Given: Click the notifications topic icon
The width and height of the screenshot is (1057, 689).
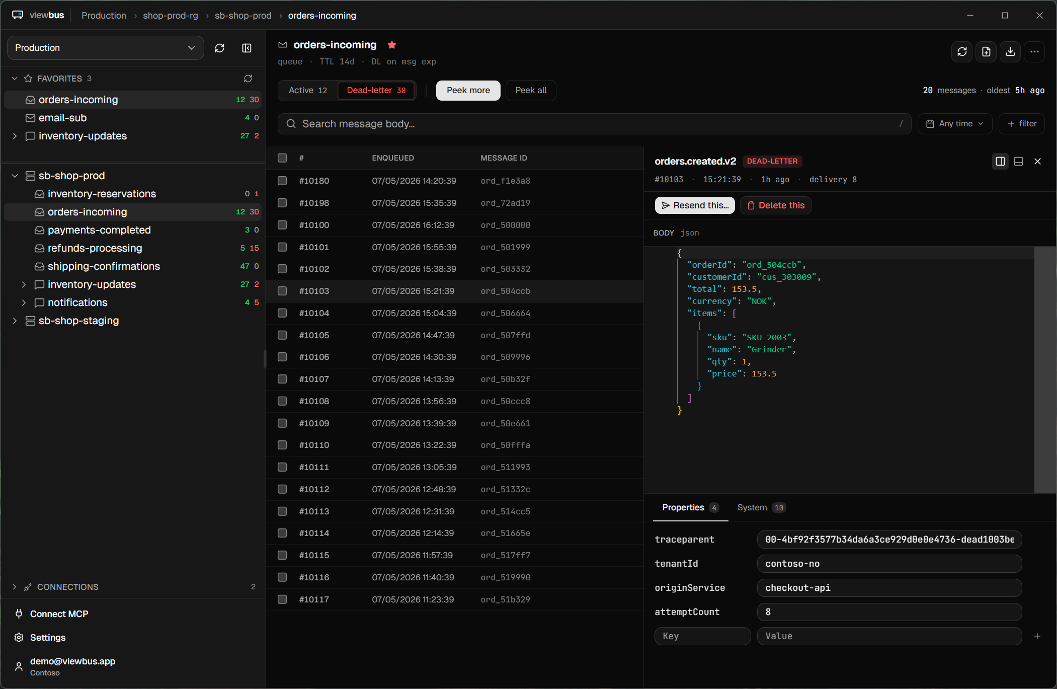Looking at the screenshot, I should (x=39, y=302).
